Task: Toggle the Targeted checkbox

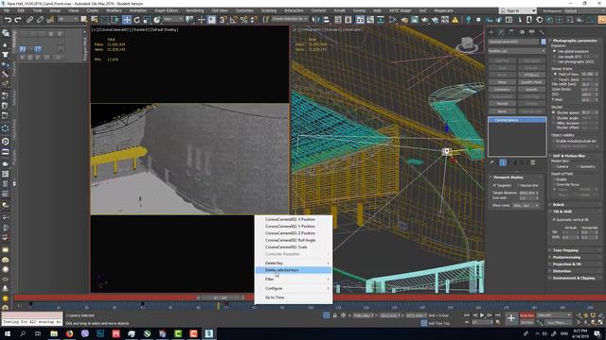Action: [494, 185]
